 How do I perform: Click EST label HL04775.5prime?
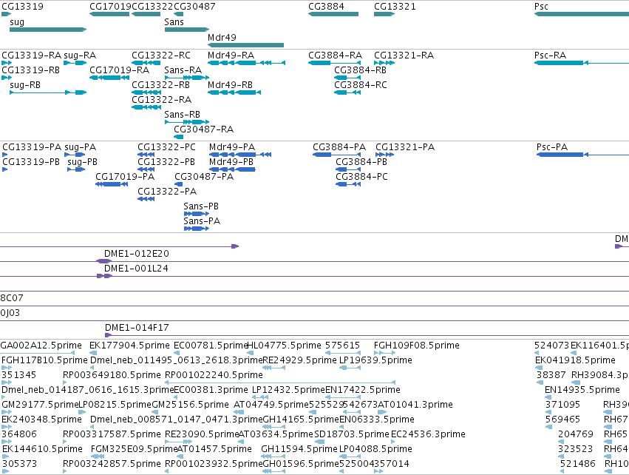pos(284,346)
